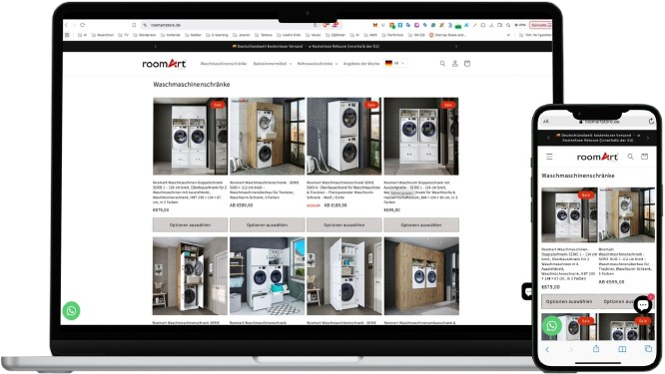665x374 pixels.
Task: Tap the cart icon on the phone site header
Action: point(644,157)
